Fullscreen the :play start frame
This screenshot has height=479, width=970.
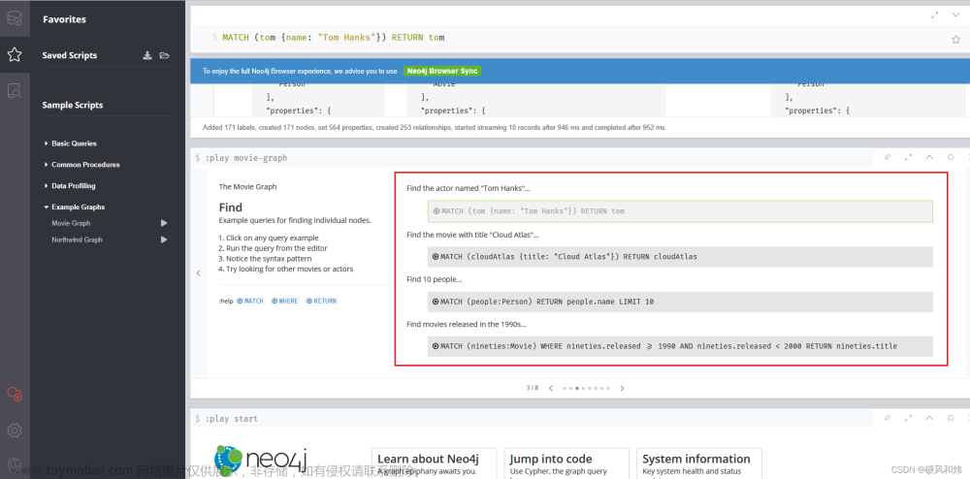[908, 419]
